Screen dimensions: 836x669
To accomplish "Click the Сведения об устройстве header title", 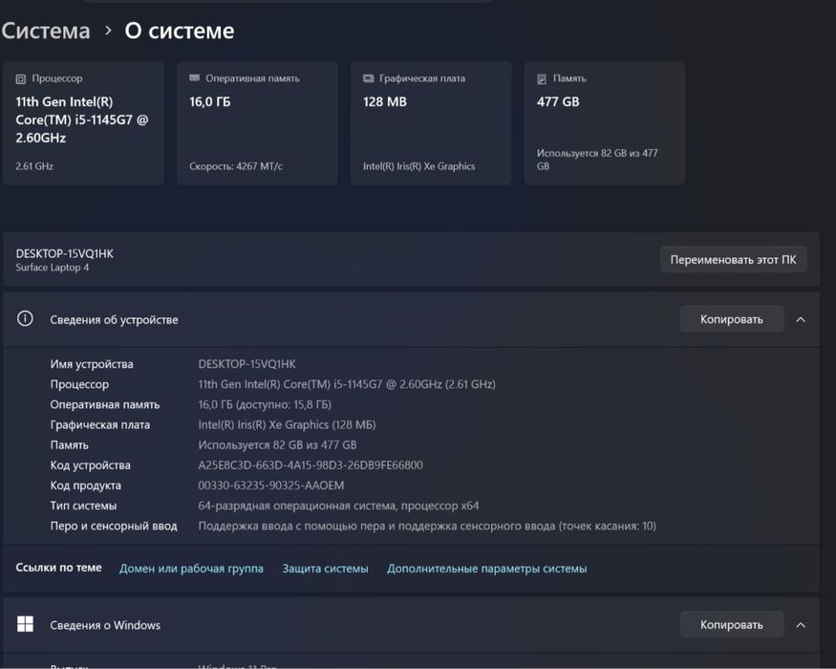I will point(114,319).
